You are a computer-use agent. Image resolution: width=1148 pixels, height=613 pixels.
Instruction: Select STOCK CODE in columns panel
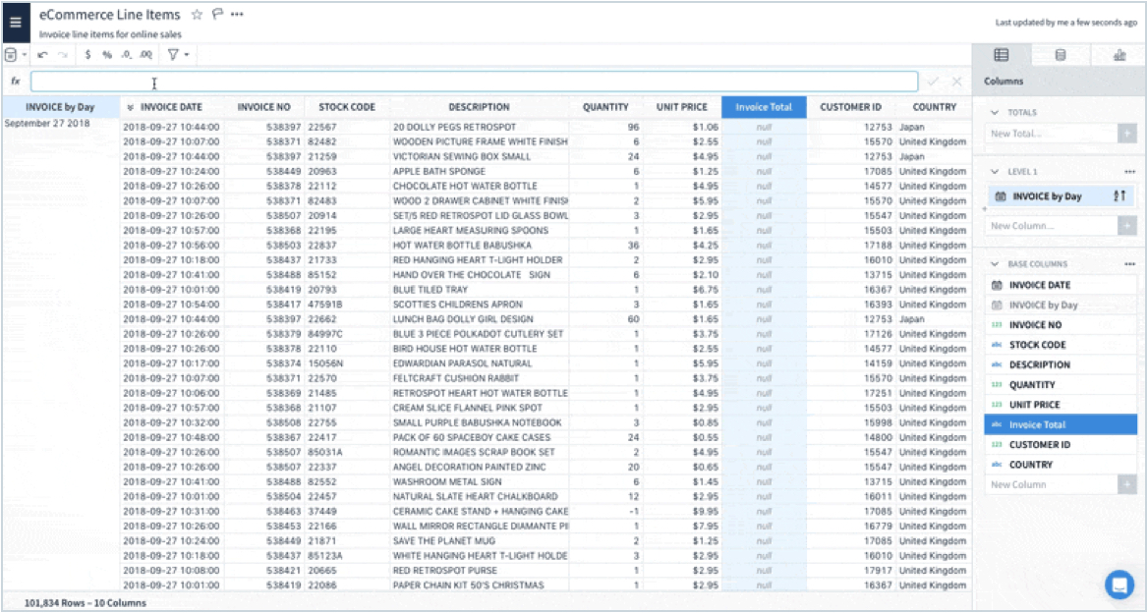(1061, 345)
